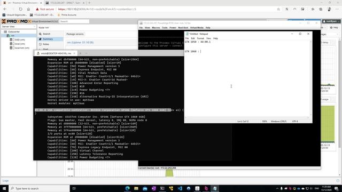This screenshot has width=342, height=192.
Task: Open Notepad Format menu
Action: click(200, 38)
